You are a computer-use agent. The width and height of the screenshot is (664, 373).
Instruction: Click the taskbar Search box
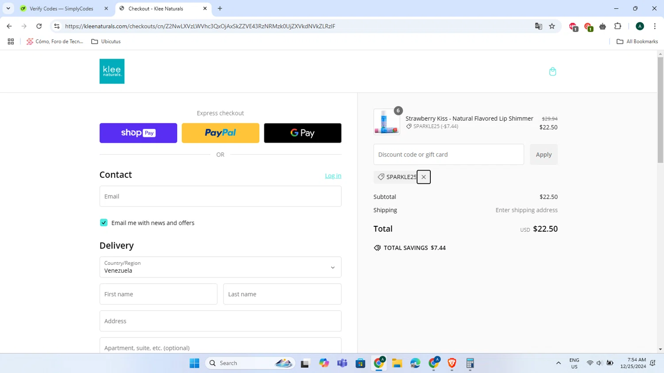coord(250,363)
